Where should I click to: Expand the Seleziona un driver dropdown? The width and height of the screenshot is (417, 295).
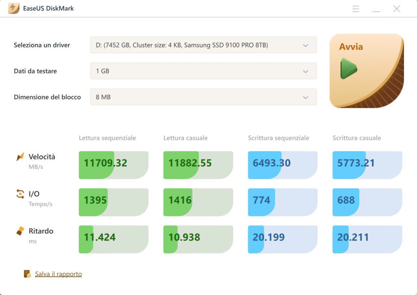(203, 45)
